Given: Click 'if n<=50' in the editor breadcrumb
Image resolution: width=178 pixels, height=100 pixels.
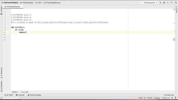Looking at the screenshot, I should click(24, 92).
